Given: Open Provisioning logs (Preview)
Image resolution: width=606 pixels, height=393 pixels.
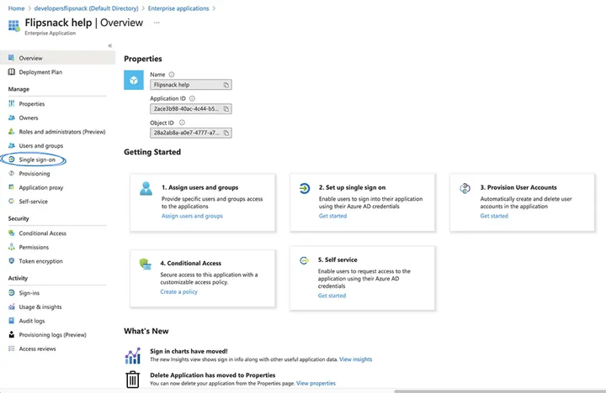Looking at the screenshot, I should coord(52,335).
